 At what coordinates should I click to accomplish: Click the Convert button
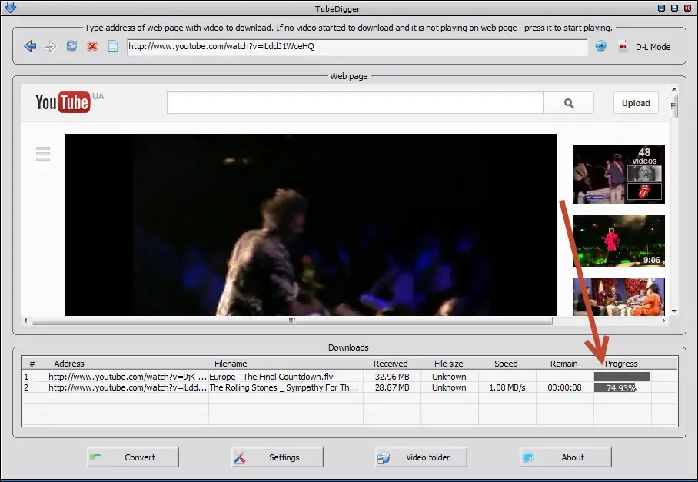click(133, 457)
